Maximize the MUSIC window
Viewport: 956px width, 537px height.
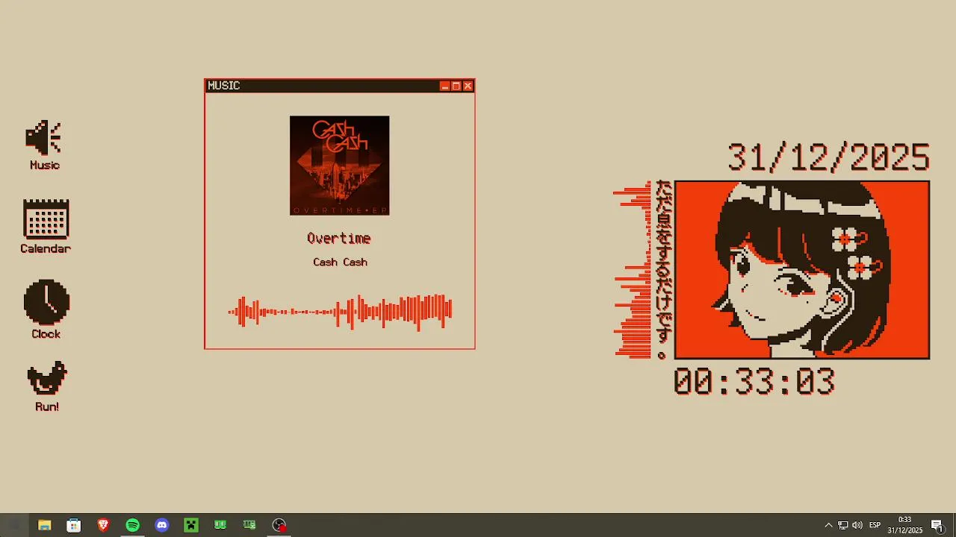[456, 86]
